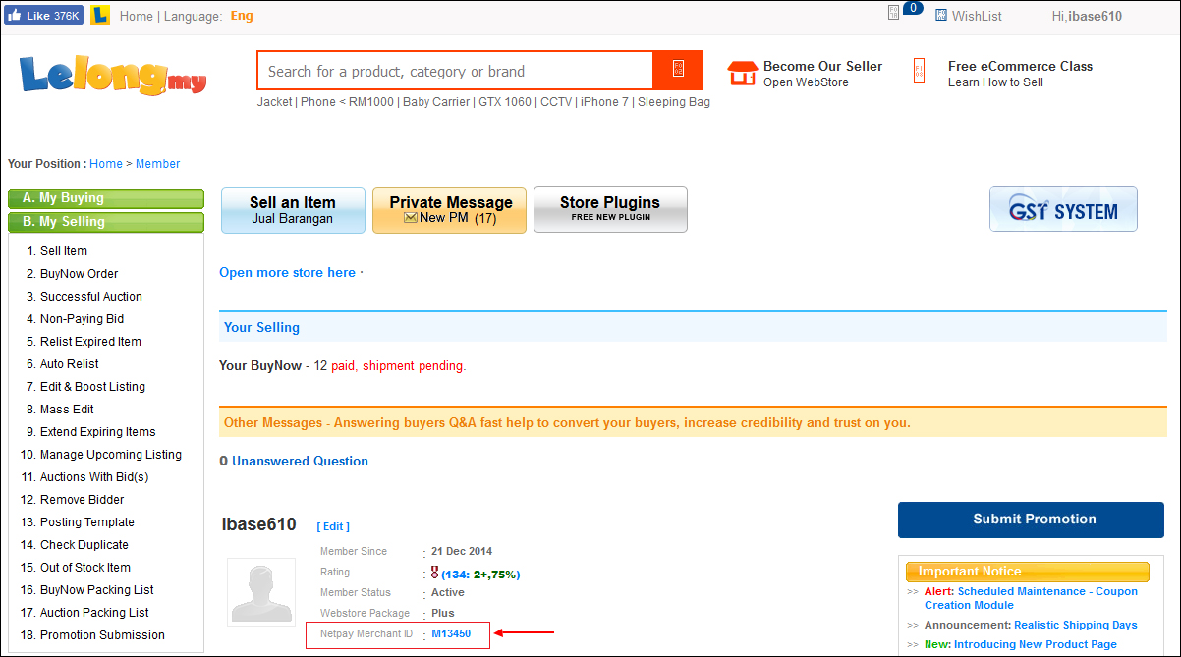The image size is (1181, 657).
Task: Click the GST SYSTEM banner
Action: (1063, 209)
